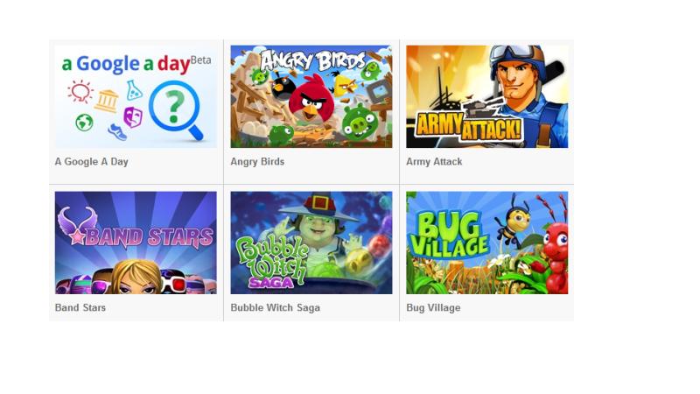Select the Bubble Witch Saga title link

(x=275, y=308)
